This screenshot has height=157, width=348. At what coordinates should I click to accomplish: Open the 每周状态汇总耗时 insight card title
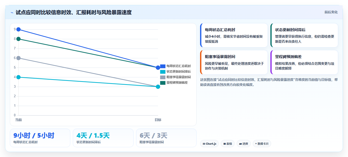pos(220,30)
